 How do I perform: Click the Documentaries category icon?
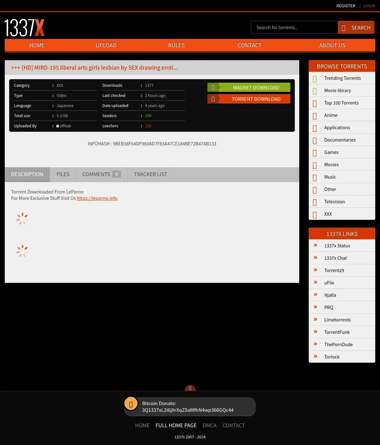315,141
